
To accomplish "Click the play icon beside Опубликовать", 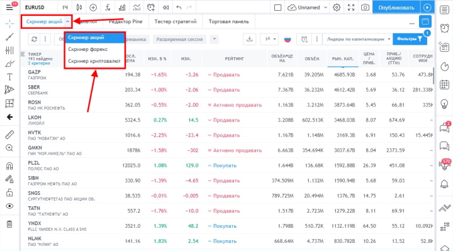I will 427,8.
